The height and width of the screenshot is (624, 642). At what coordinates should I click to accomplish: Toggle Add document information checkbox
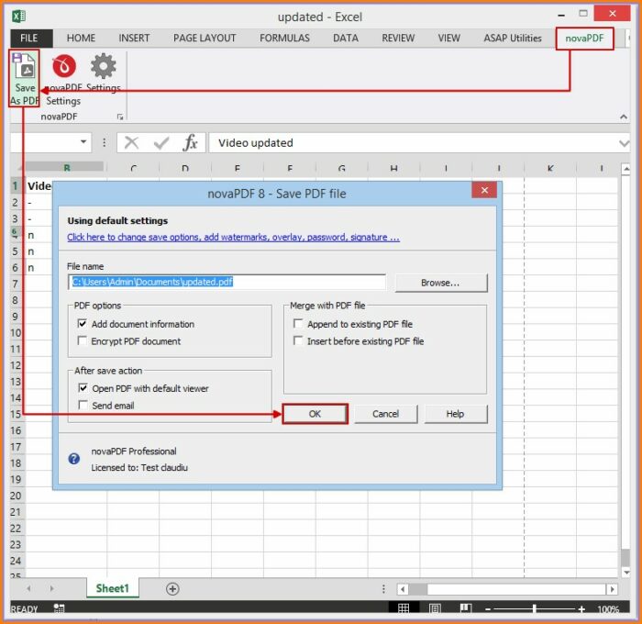pos(83,324)
